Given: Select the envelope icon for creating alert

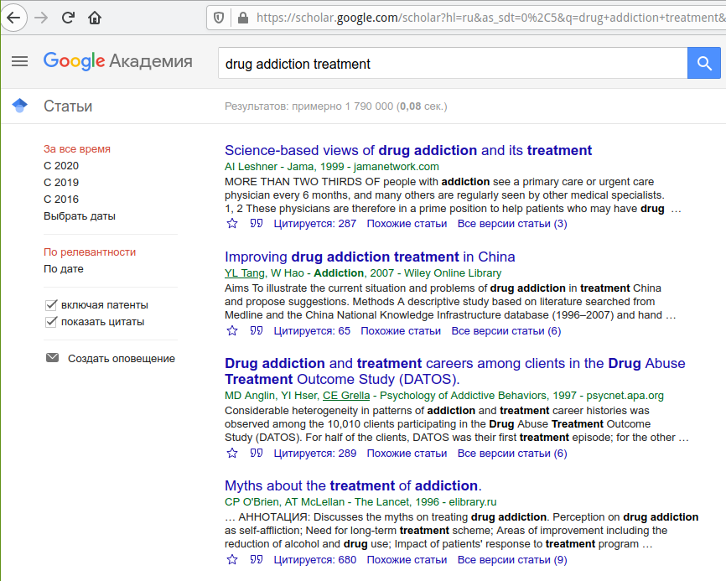Looking at the screenshot, I should pos(52,358).
